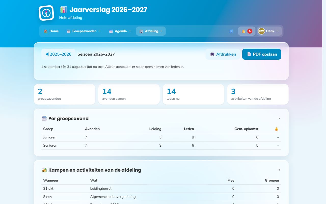Click the '8 nov' date cell
Screen dimensions: 326x204
coord(48,197)
